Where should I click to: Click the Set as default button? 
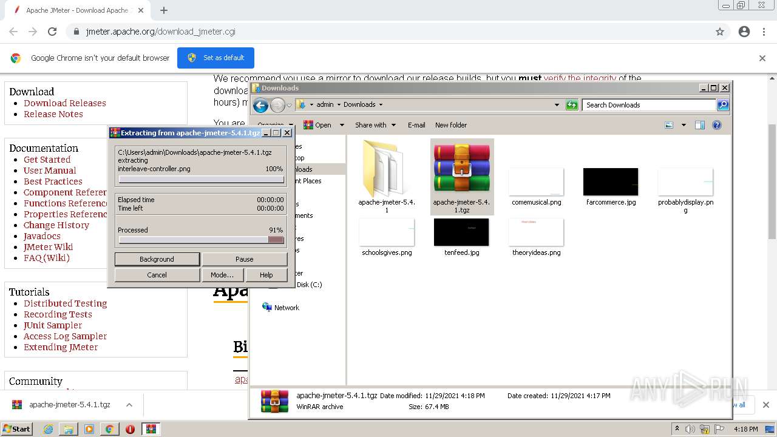(x=215, y=58)
